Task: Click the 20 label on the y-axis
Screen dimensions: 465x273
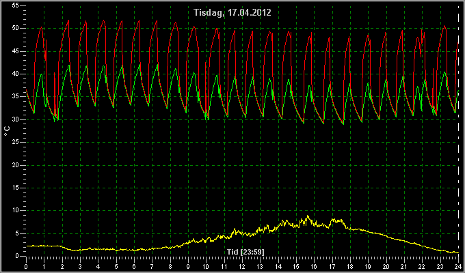Action: tap(16, 165)
